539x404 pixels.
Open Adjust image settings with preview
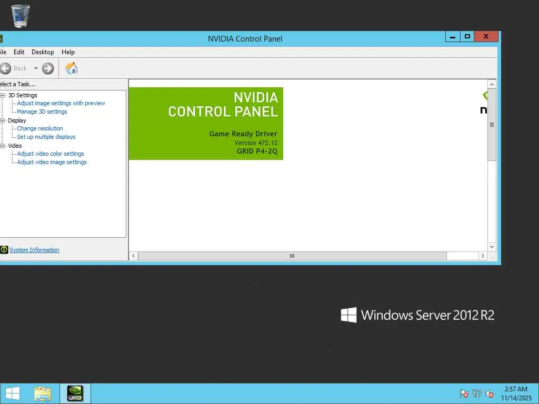(x=61, y=103)
